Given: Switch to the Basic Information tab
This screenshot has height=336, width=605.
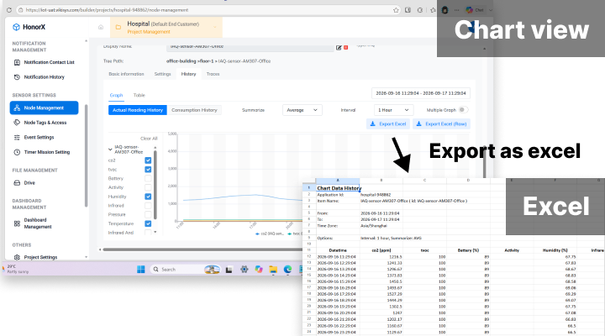Looking at the screenshot, I should 126,74.
